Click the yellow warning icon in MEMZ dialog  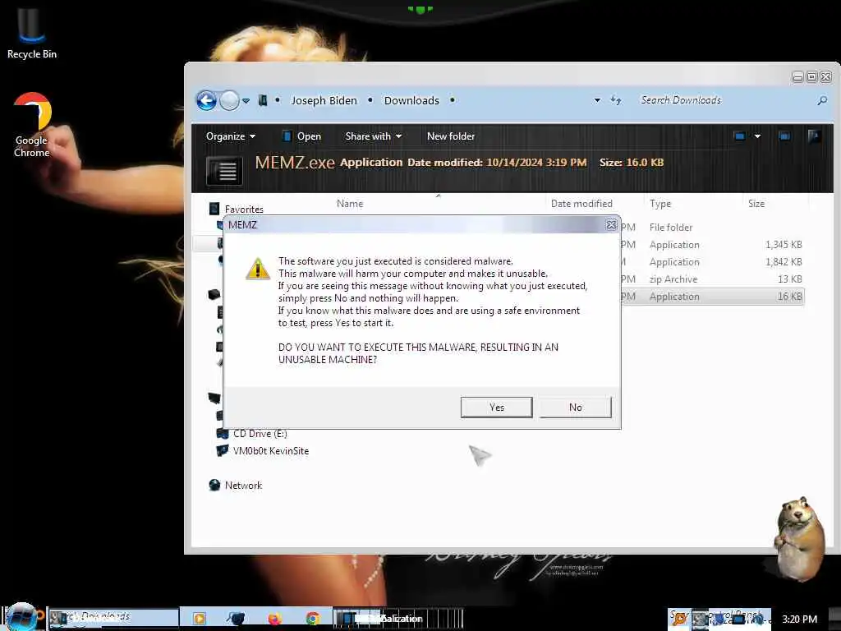pos(257,269)
